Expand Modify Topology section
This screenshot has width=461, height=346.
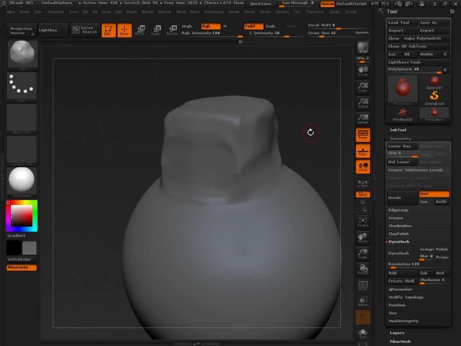coord(406,297)
